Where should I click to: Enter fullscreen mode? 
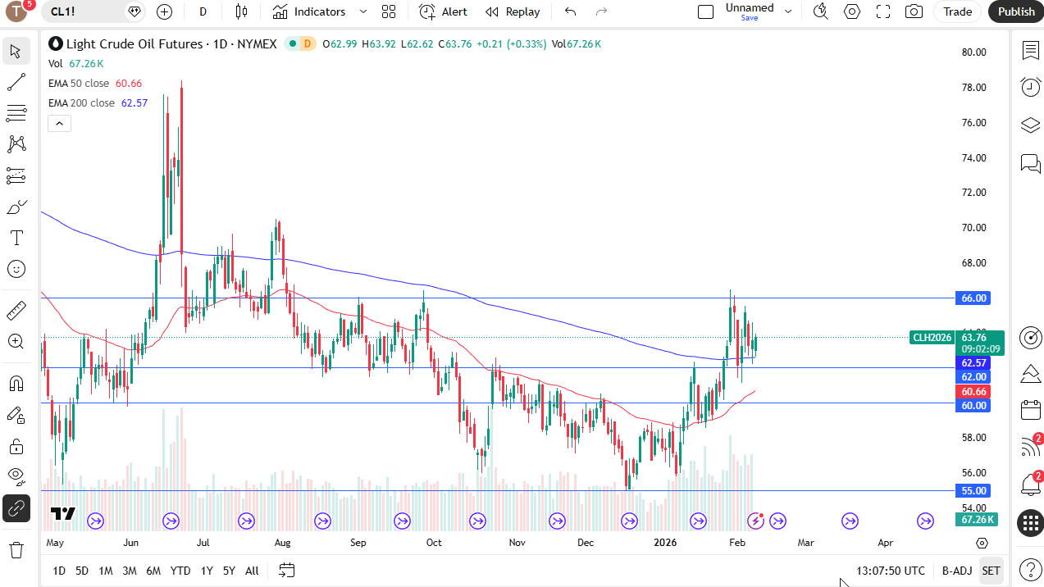pos(883,11)
